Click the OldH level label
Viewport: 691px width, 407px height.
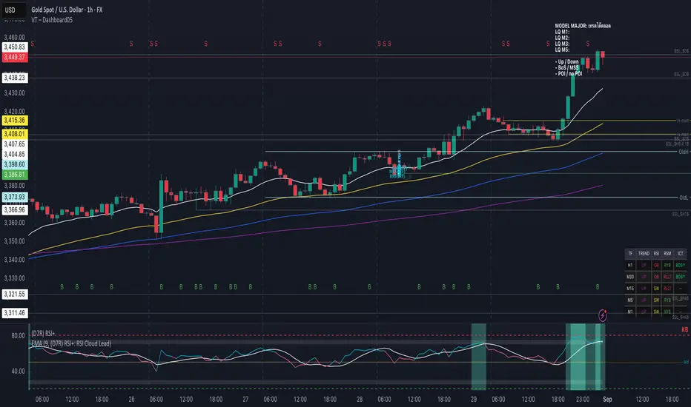pyautogui.click(x=683, y=152)
